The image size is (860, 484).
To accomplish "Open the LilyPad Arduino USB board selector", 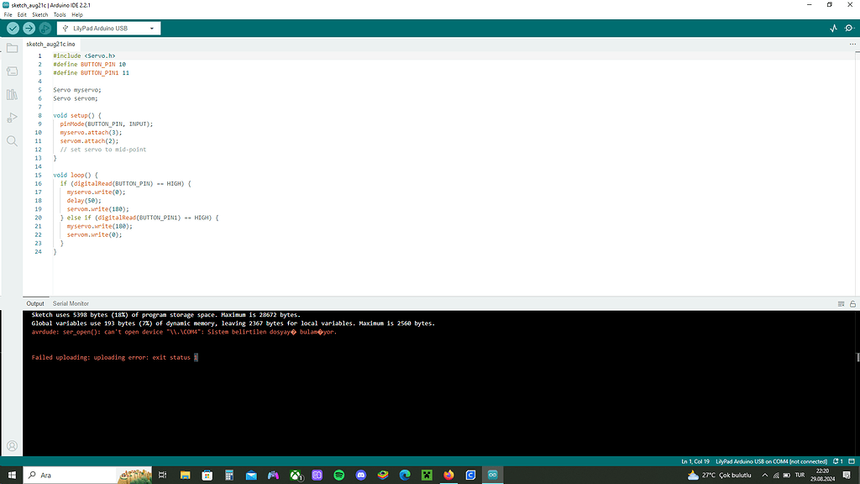I will (109, 28).
